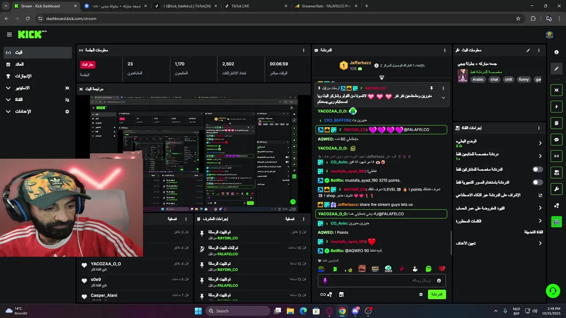Select the lightning bolt quick actions icon

[556, 106]
